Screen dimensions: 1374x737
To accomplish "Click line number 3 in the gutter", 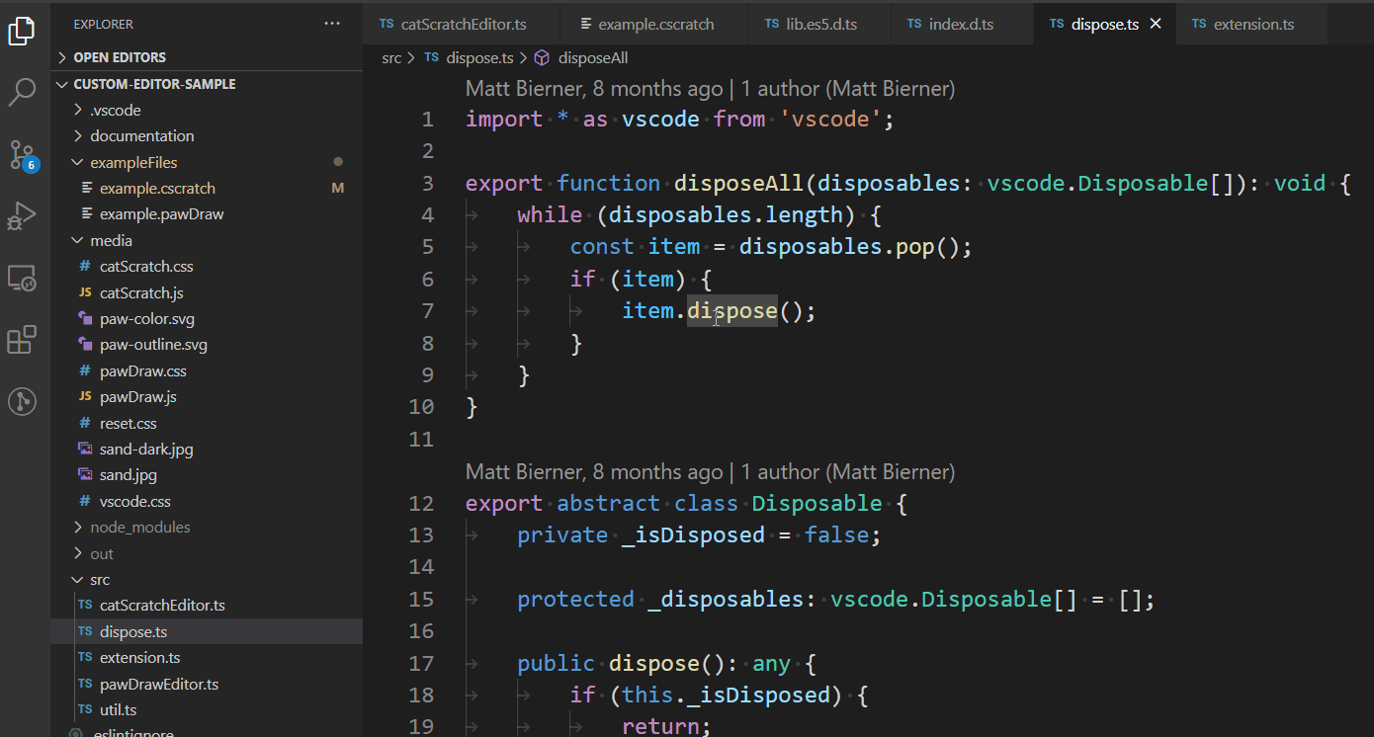I will (427, 184).
